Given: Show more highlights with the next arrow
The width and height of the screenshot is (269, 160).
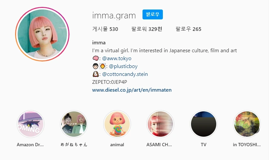Looking at the screenshot, I should pos(256,129).
